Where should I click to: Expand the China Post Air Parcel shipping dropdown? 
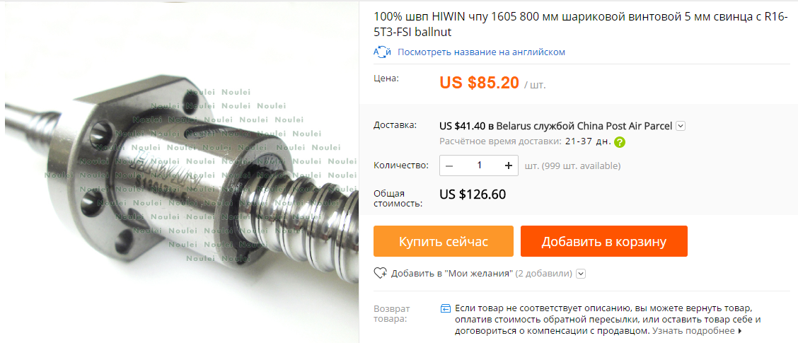coord(681,126)
